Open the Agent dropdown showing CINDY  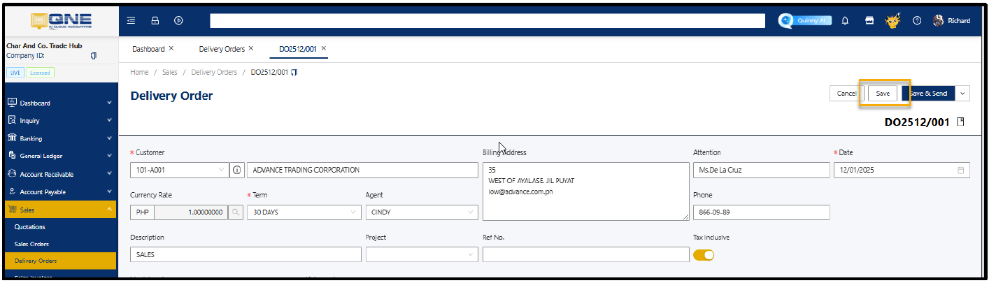click(422, 212)
